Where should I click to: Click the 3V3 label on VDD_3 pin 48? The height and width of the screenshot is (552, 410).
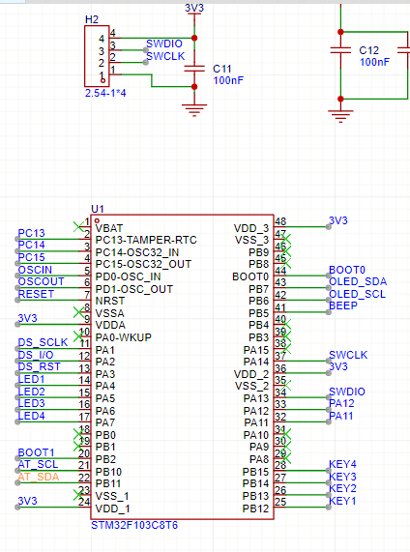click(x=338, y=220)
